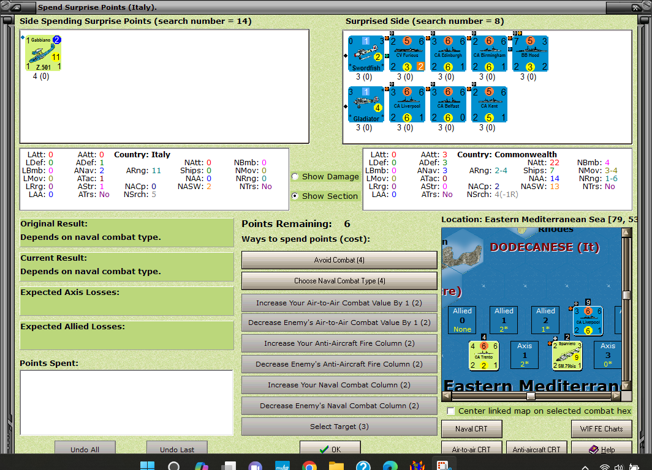
Task: Open the blue question mark help app in taskbar
Action: [x=363, y=466]
